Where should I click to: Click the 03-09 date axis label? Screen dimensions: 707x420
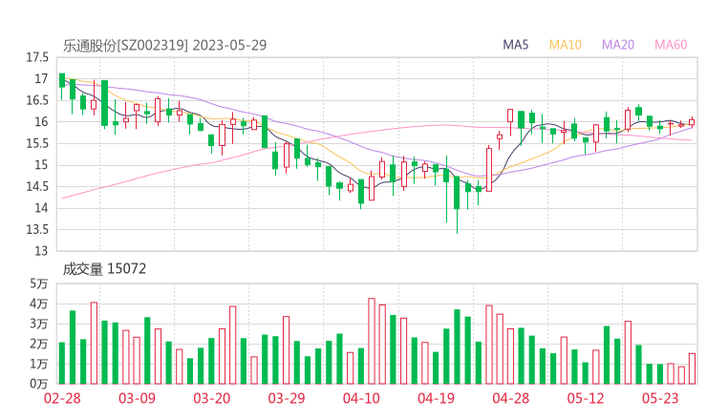pos(137,398)
